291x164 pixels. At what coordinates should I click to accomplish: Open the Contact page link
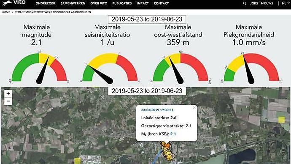pos(161,3)
